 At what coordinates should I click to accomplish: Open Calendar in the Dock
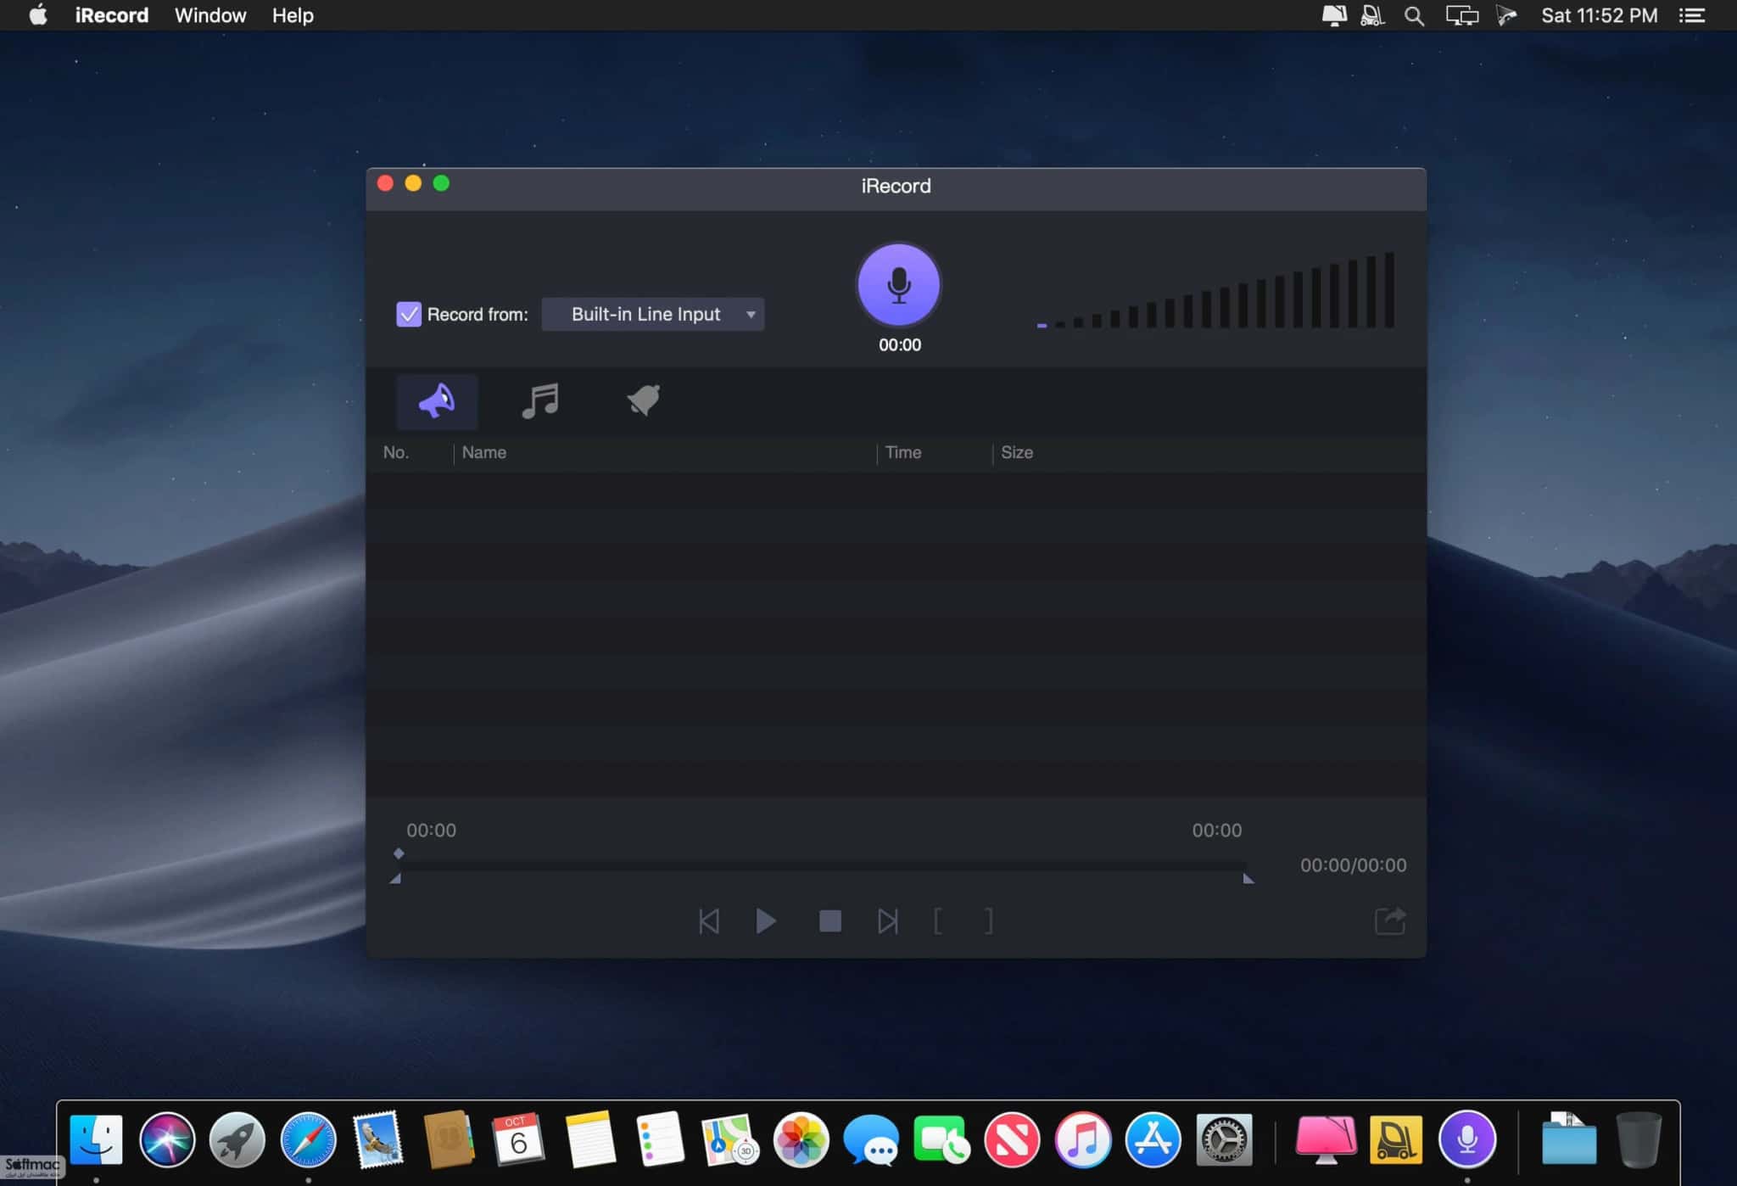coord(518,1139)
